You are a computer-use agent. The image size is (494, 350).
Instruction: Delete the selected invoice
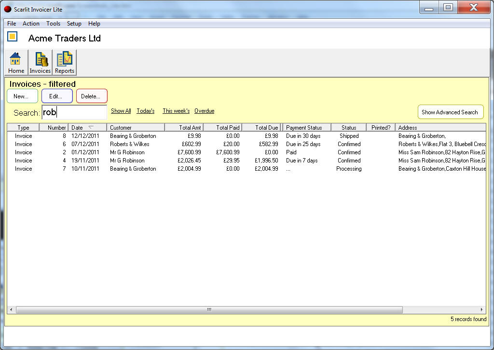(91, 96)
